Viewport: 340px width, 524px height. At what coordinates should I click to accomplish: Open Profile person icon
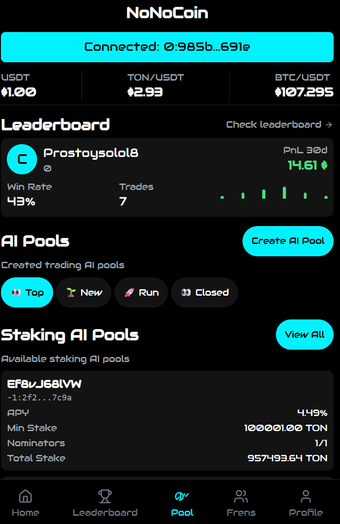pos(306,496)
